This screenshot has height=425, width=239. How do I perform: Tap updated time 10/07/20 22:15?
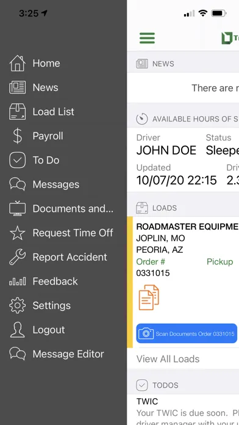176,180
